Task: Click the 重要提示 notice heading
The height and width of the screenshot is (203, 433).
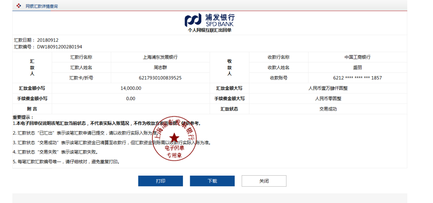Action: (23, 117)
